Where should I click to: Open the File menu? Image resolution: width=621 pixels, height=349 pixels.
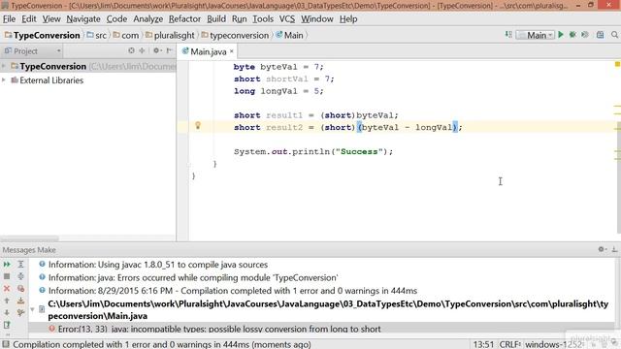(9, 19)
